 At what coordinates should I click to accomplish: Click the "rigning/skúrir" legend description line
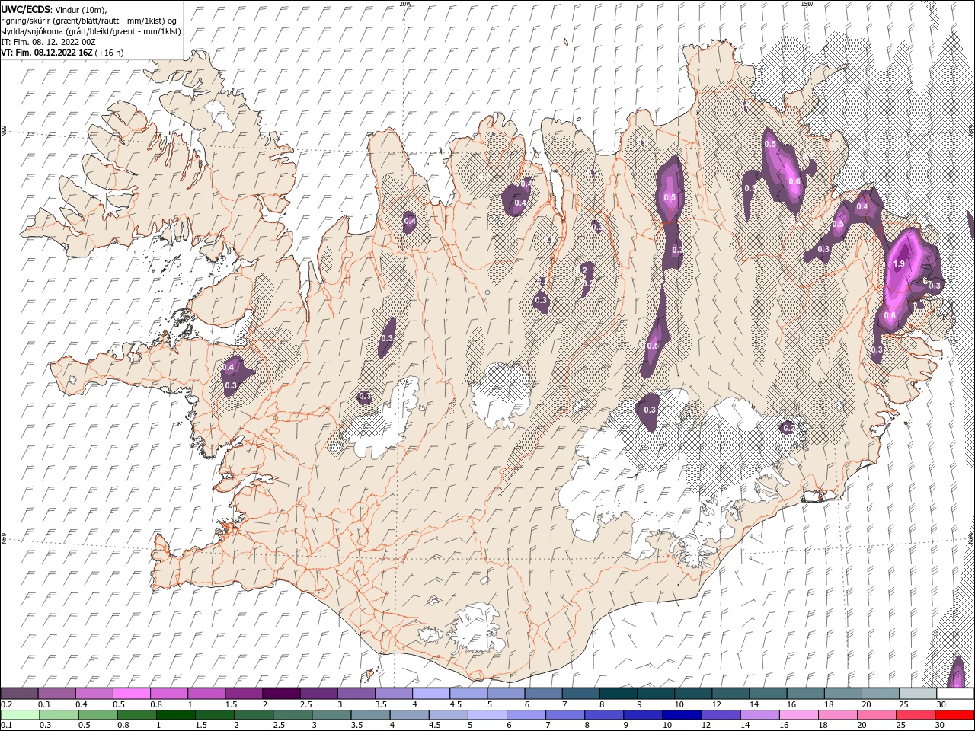(x=88, y=21)
